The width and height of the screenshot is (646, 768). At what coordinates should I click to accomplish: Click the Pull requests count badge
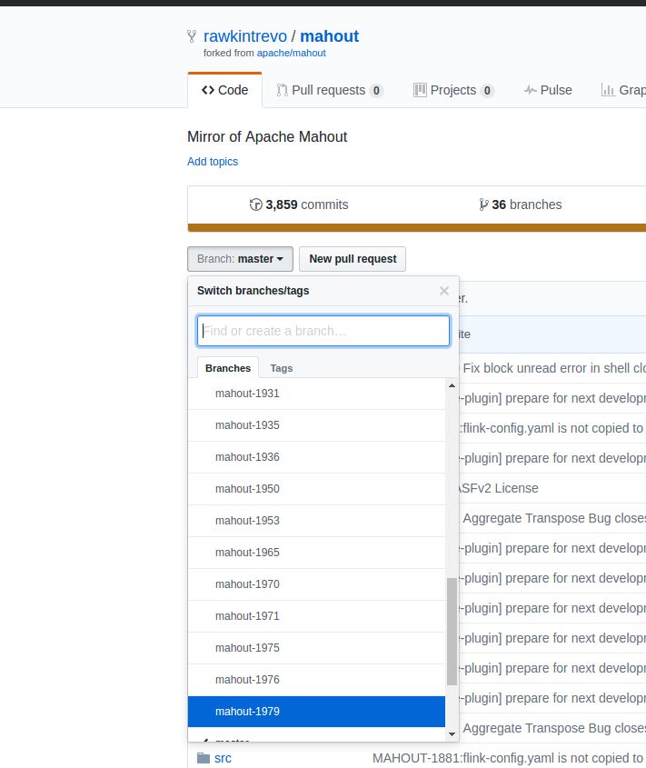click(376, 91)
